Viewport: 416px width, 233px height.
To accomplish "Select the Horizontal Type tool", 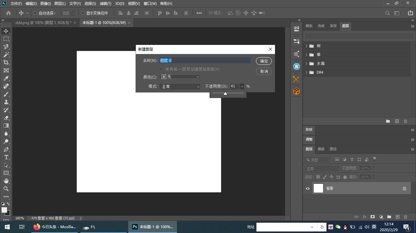I will pyautogui.click(x=6, y=157).
